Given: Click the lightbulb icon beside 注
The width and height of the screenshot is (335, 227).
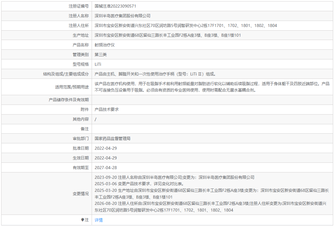Looking at the screenshot, I should (83, 220).
